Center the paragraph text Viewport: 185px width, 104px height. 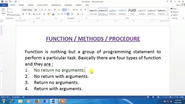coord(62,14)
